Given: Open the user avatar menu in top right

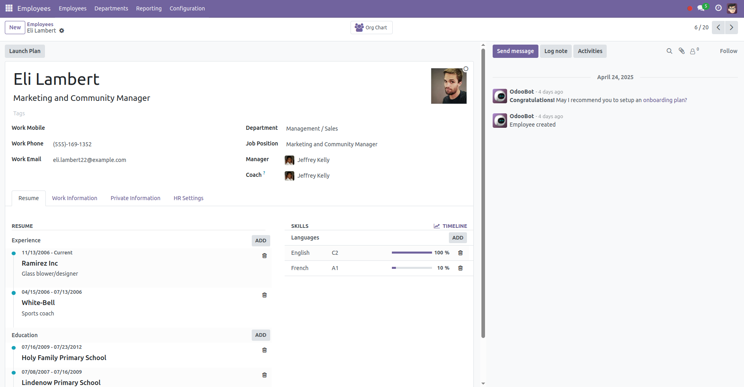Looking at the screenshot, I should [732, 8].
